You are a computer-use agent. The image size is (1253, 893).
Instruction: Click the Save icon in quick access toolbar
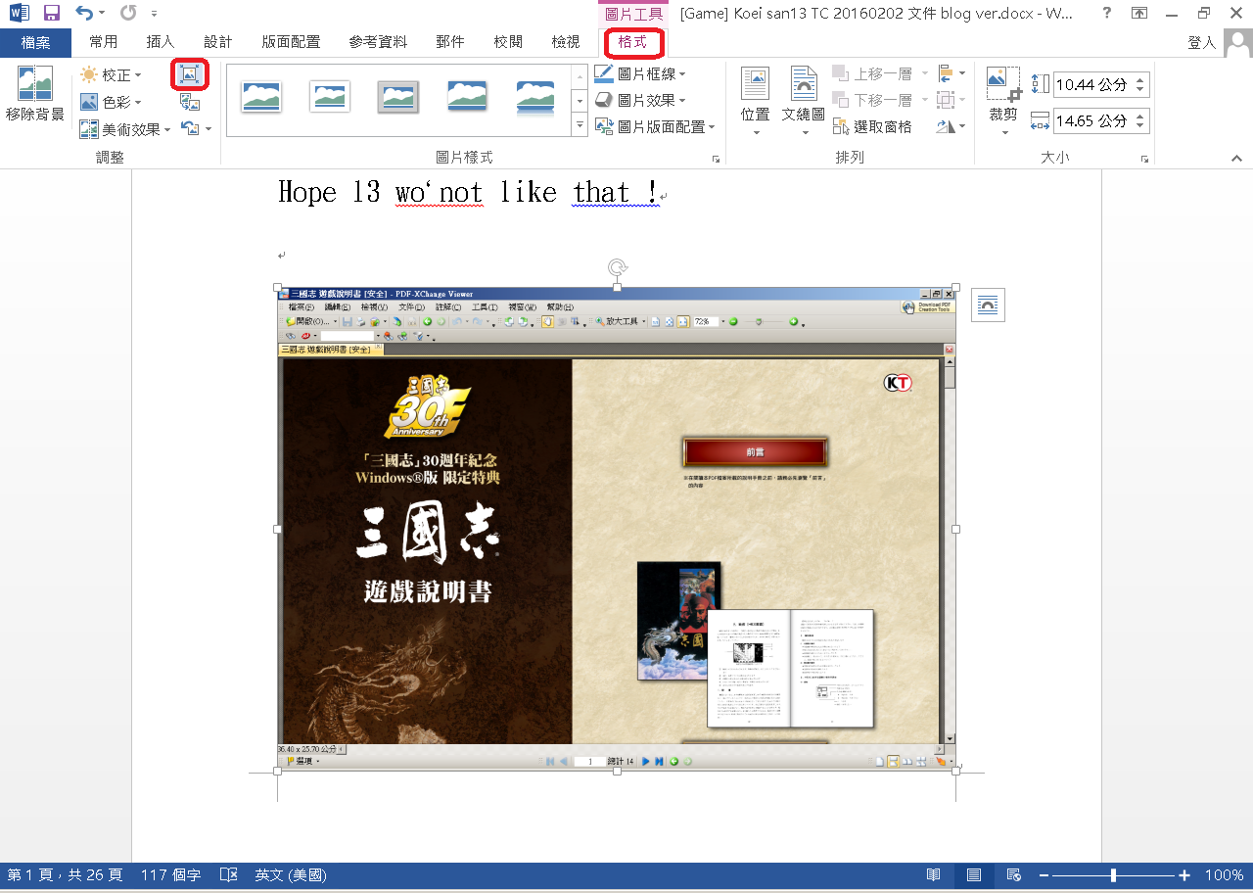pyautogui.click(x=52, y=14)
